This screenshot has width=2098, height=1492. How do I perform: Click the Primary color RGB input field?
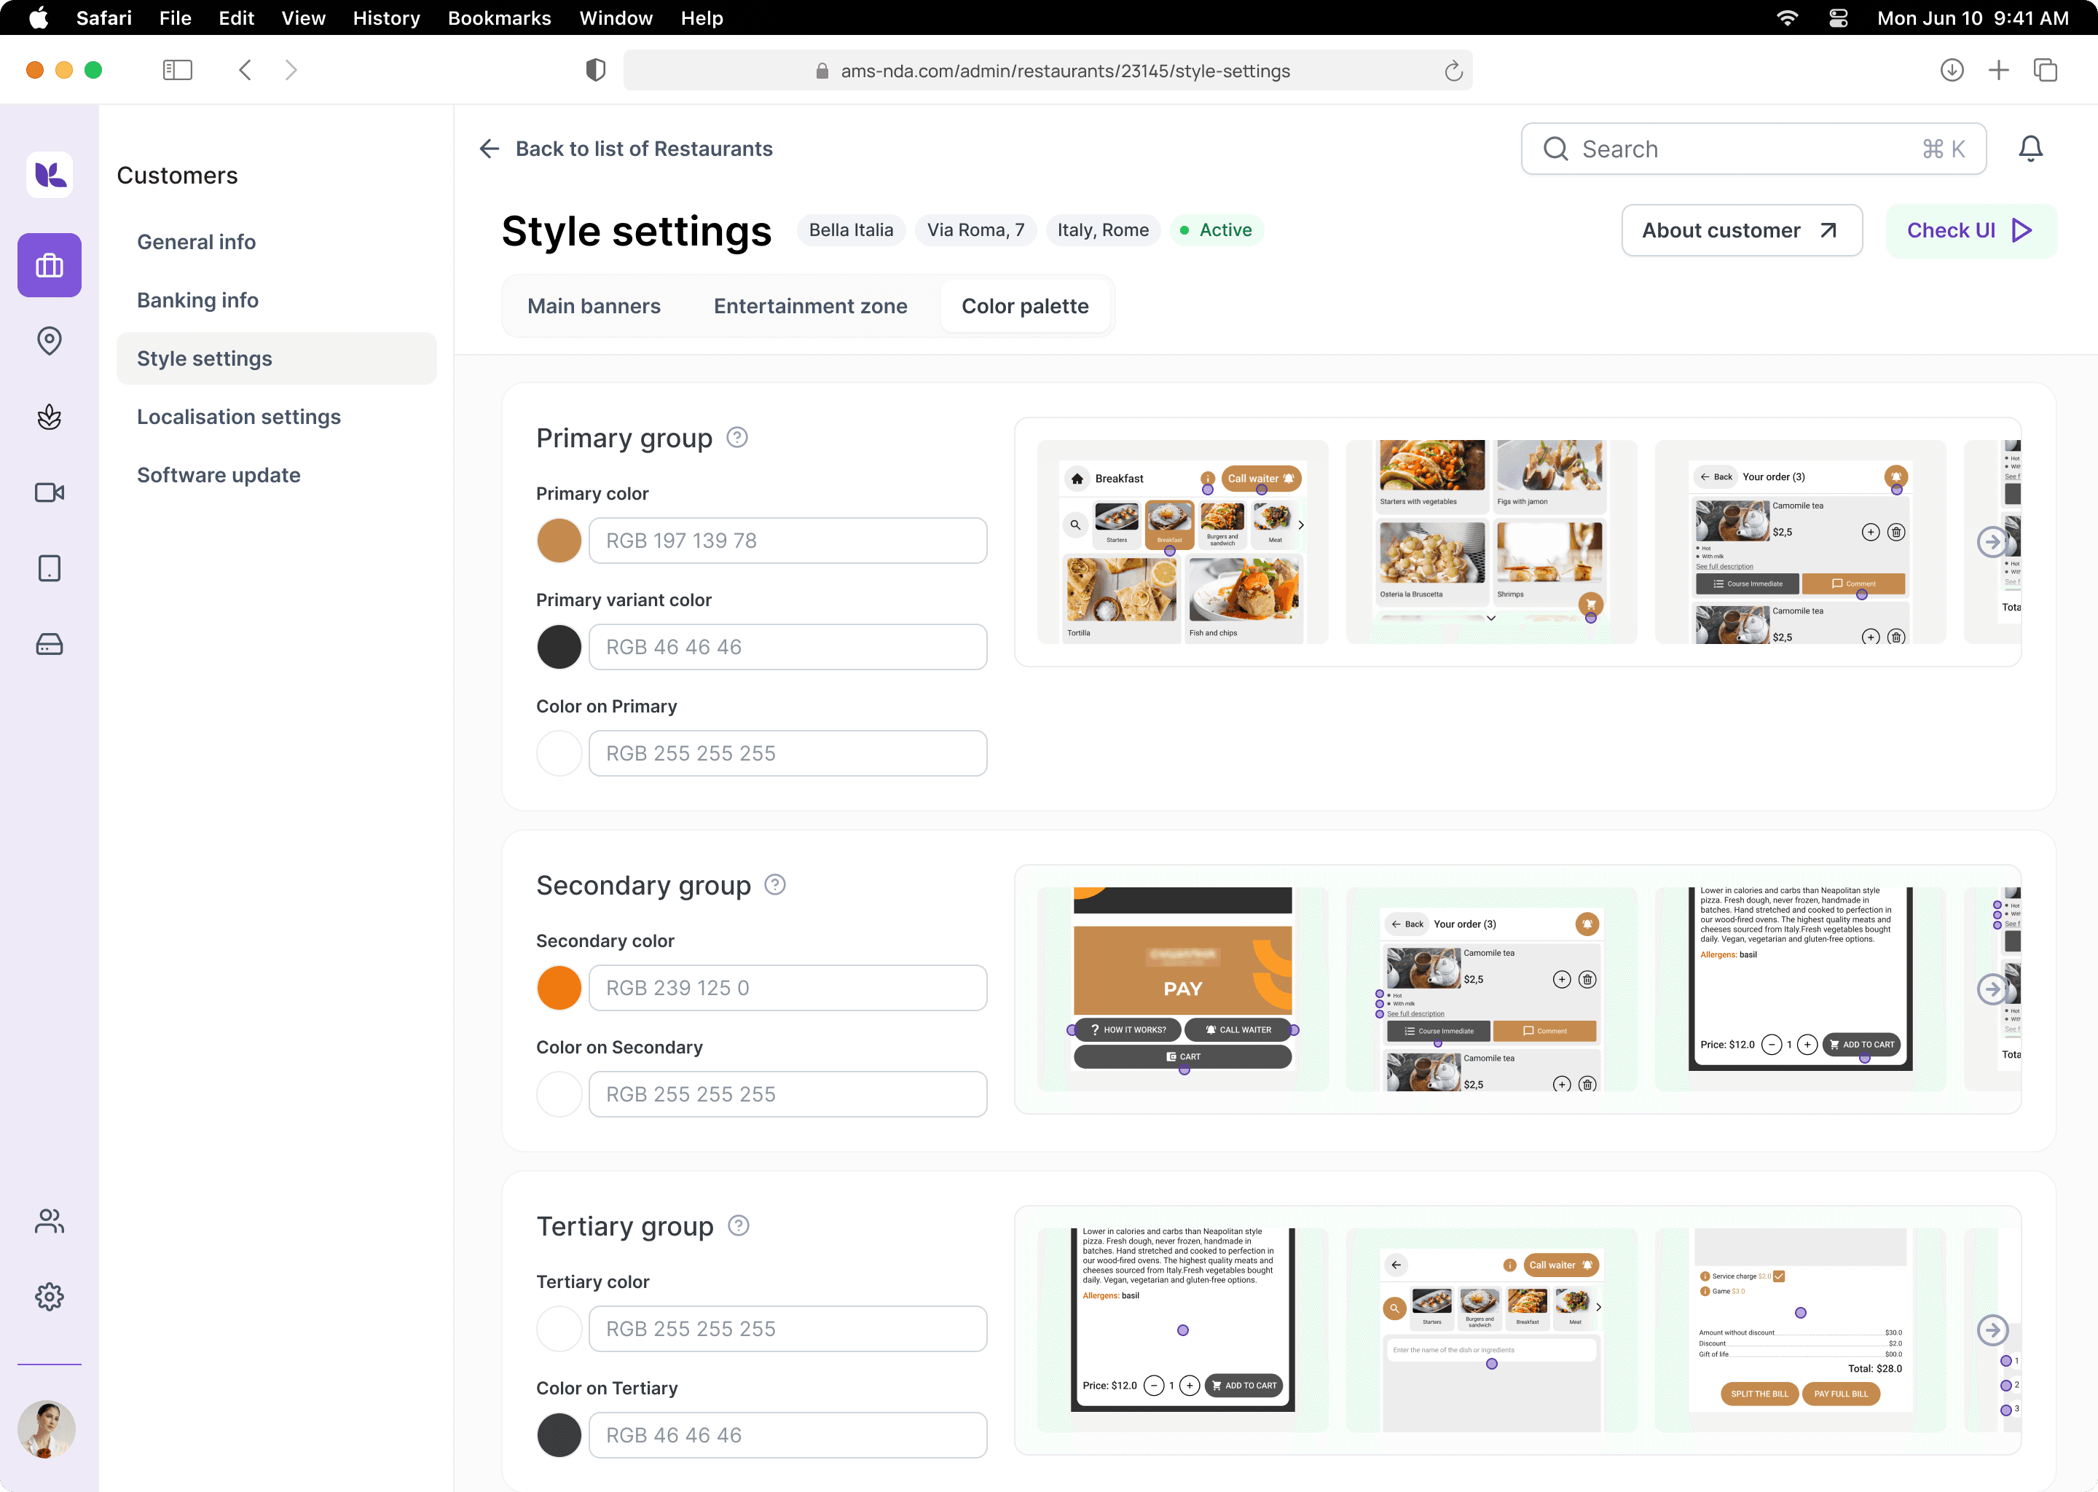(x=787, y=541)
